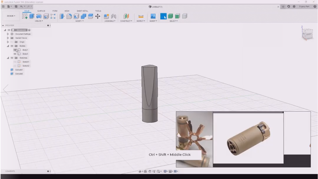Viewport: 318px width, 179px height.
Task: Click the Extrude tool in Create group
Action: 32,17
